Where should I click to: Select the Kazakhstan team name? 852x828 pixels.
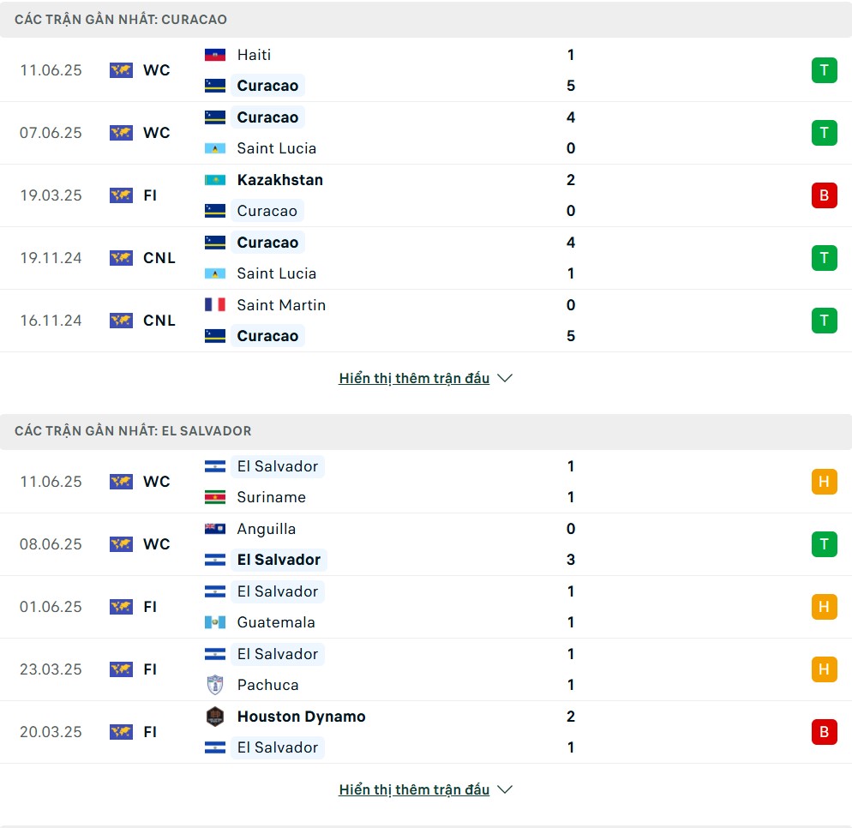[x=279, y=180]
